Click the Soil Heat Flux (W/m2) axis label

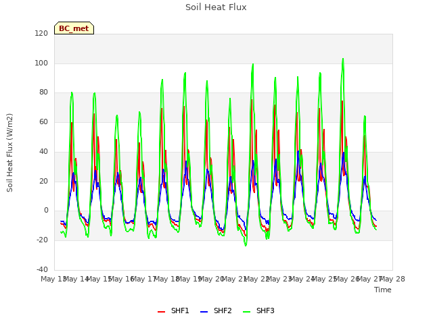[x=9, y=153]
